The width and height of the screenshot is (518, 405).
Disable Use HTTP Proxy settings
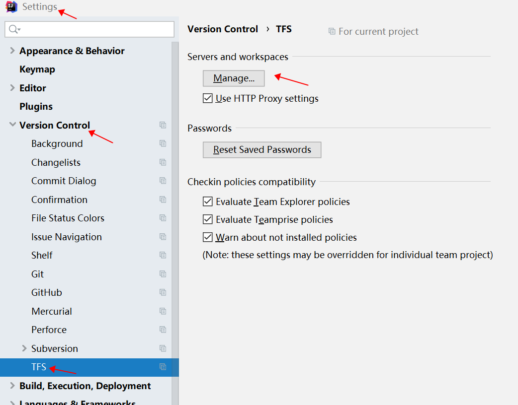tap(207, 98)
